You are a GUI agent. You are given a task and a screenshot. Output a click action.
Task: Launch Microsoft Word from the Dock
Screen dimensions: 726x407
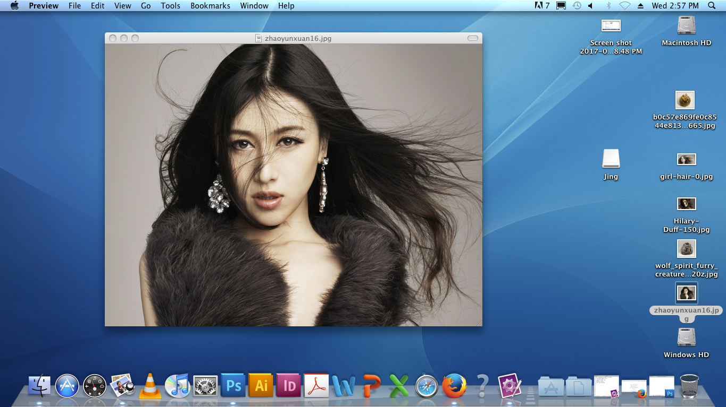(x=344, y=386)
